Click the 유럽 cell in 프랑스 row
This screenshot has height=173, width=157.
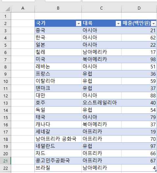[101, 74]
